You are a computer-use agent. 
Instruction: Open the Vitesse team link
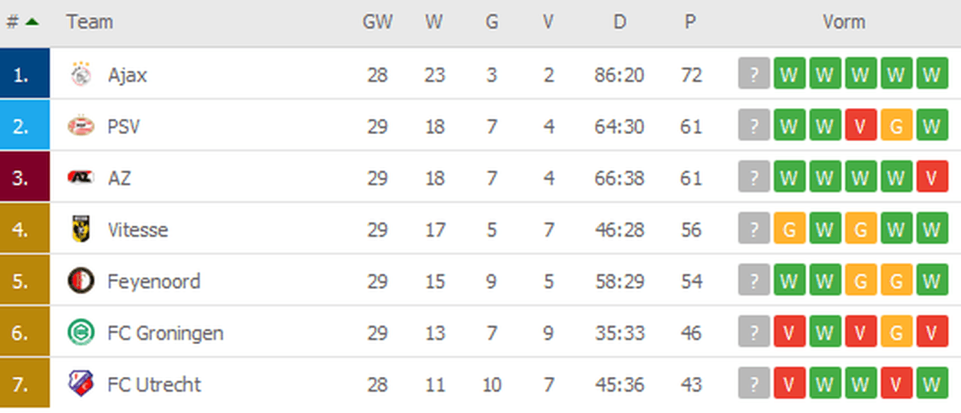[138, 229]
